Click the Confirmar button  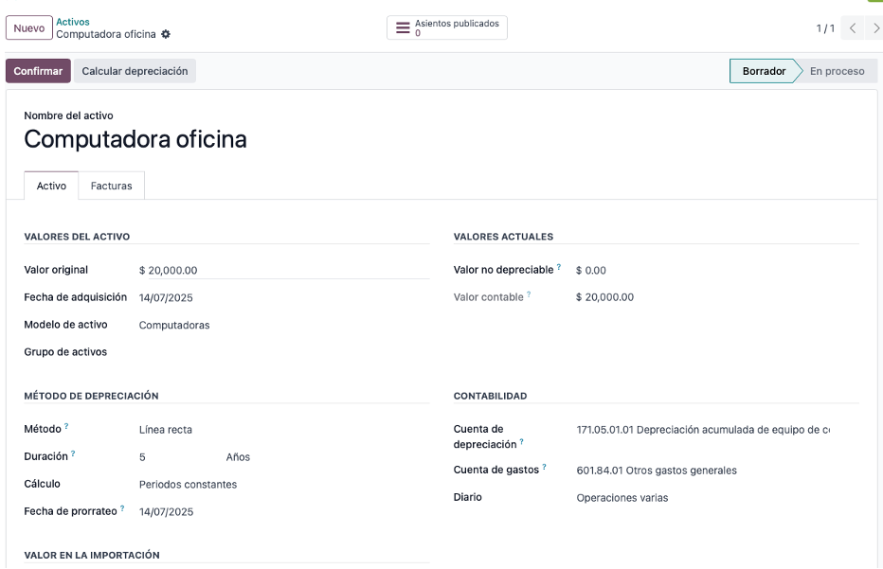(x=38, y=71)
